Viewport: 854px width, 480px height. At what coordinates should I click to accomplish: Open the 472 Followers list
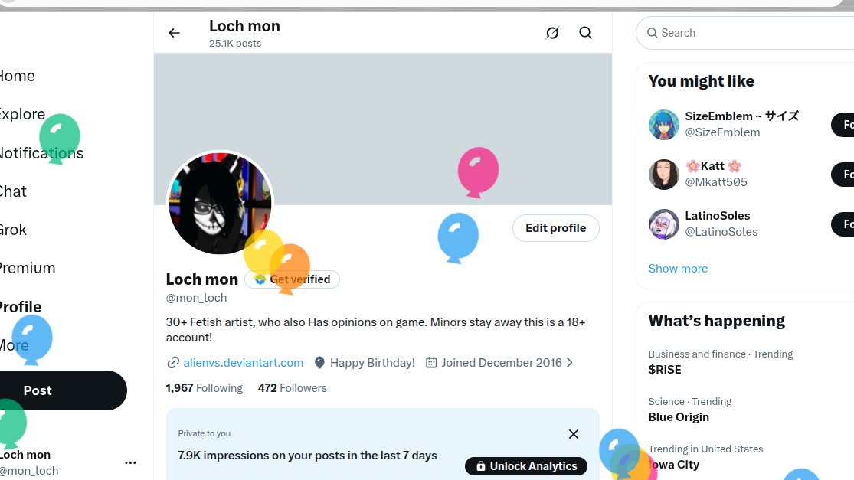pos(292,388)
